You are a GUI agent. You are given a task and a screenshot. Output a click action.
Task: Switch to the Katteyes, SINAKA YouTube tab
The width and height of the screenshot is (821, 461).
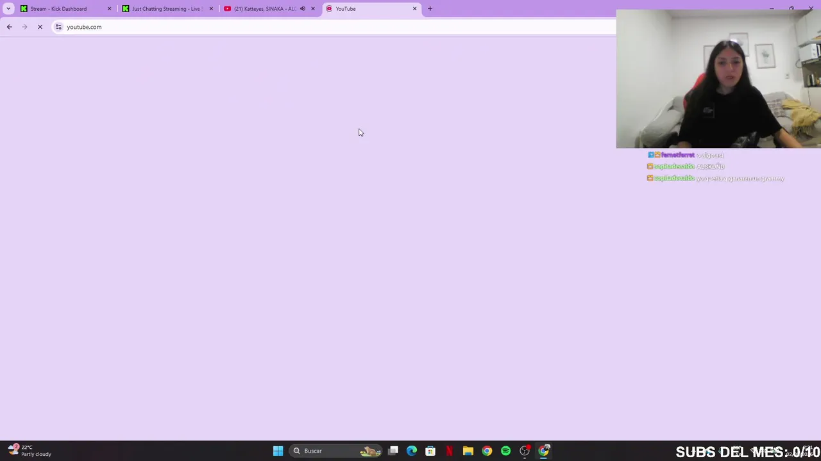coord(264,9)
